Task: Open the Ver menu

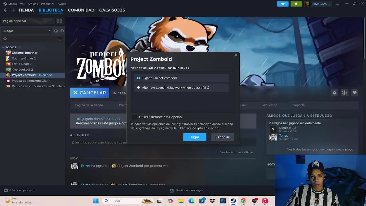Action: tap(22, 4)
